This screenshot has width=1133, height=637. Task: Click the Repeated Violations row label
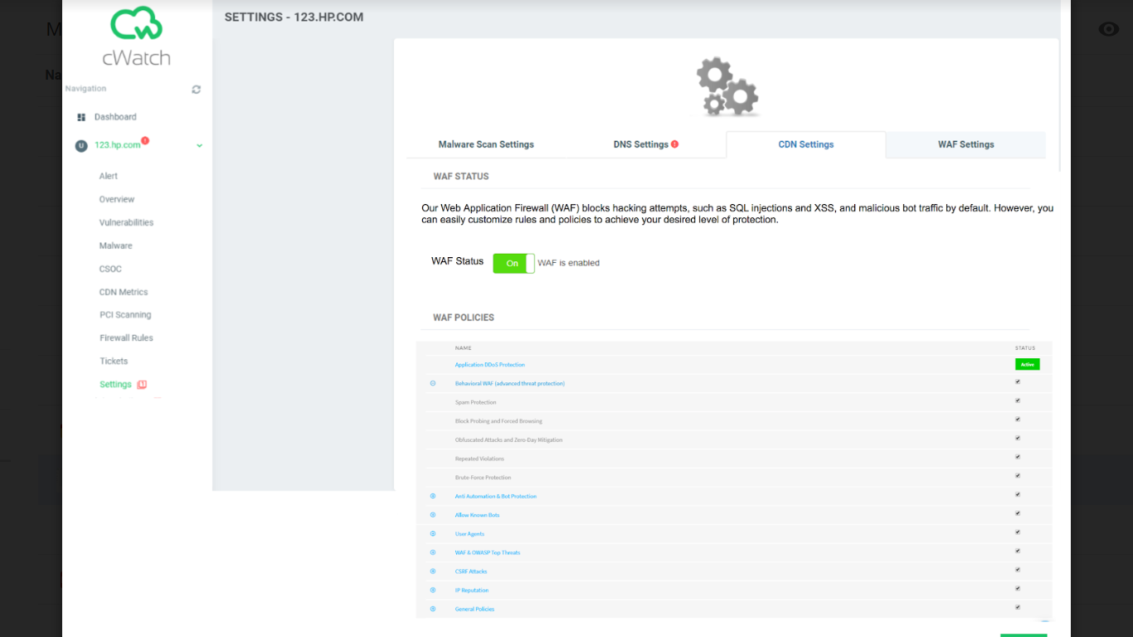pyautogui.click(x=479, y=459)
